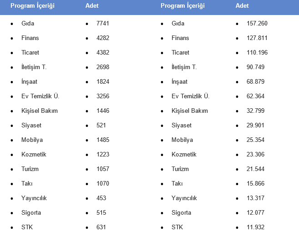
Task: Click the Mobilya count 1485
Action: tap(103, 140)
